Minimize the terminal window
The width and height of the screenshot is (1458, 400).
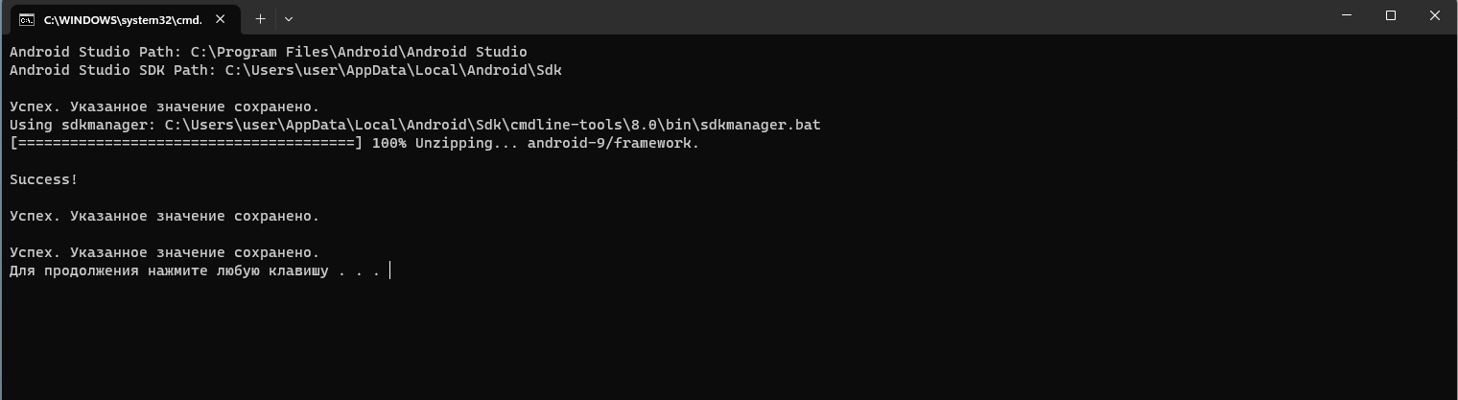[1346, 16]
